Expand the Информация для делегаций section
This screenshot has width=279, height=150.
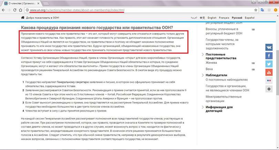click(203, 107)
